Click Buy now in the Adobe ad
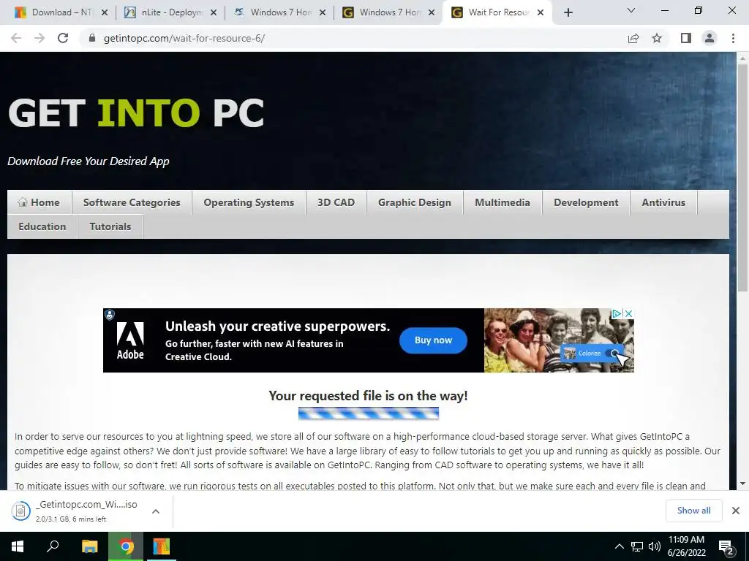This screenshot has width=749, height=561. (433, 340)
